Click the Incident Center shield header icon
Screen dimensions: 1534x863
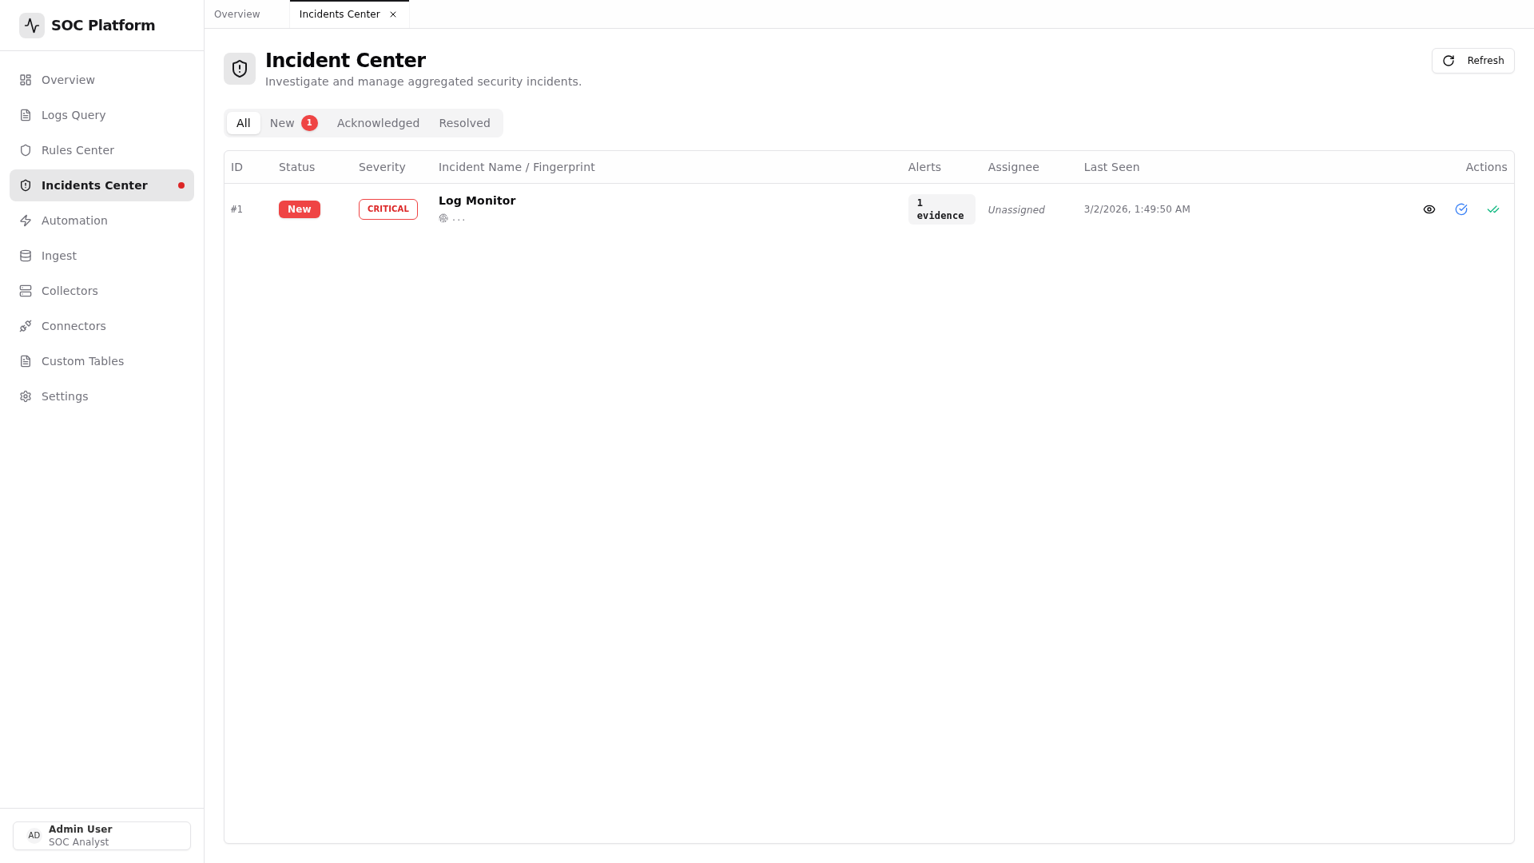point(240,69)
